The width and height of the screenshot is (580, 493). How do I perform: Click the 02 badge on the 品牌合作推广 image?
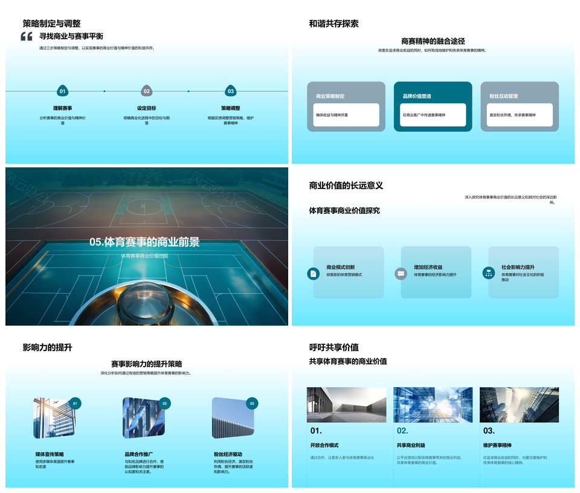click(x=164, y=404)
